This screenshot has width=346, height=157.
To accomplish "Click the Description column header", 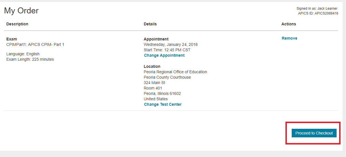I will 17,24.
